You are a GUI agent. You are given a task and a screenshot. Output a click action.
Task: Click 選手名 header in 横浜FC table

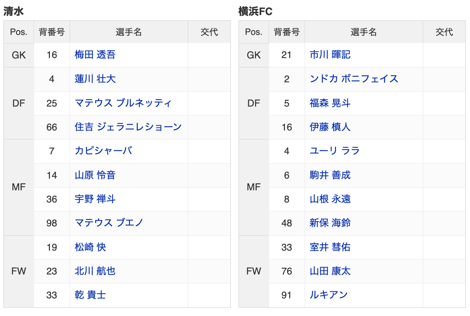[364, 32]
